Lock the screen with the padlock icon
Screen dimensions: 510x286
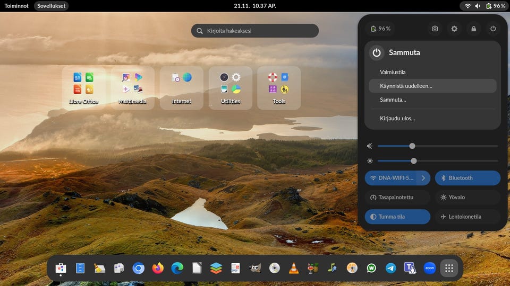[473, 29]
